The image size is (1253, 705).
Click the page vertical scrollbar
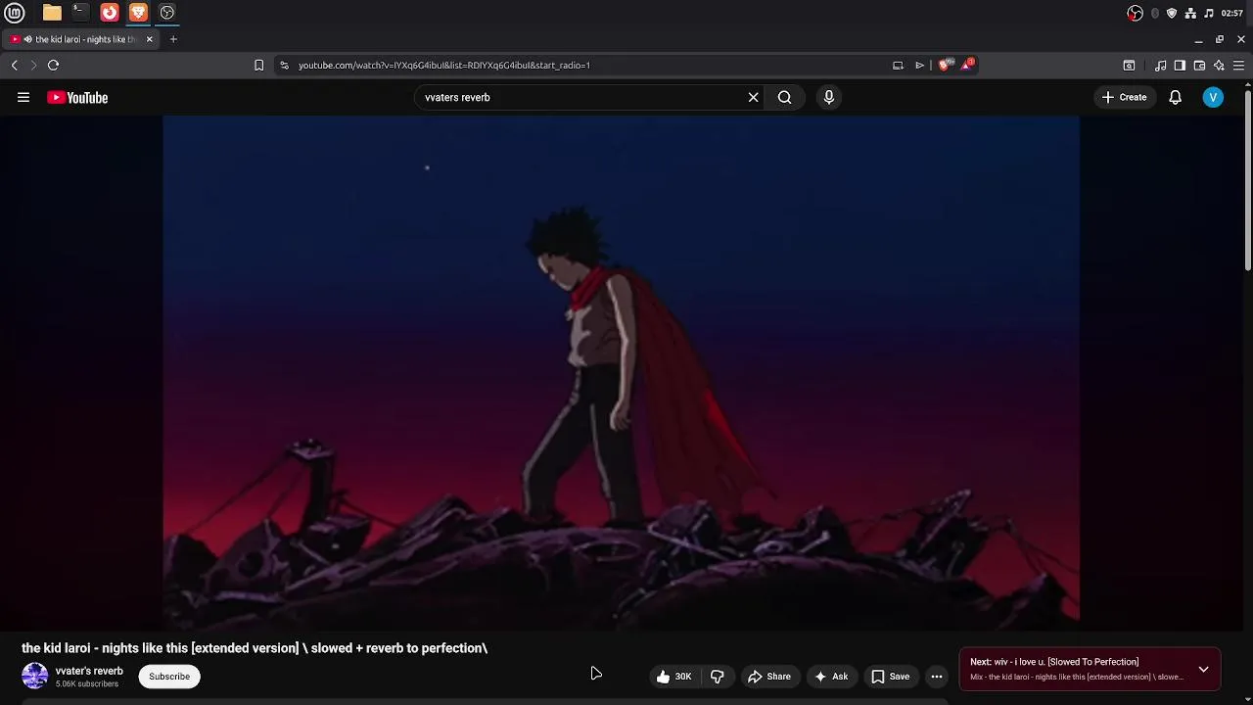click(1248, 180)
